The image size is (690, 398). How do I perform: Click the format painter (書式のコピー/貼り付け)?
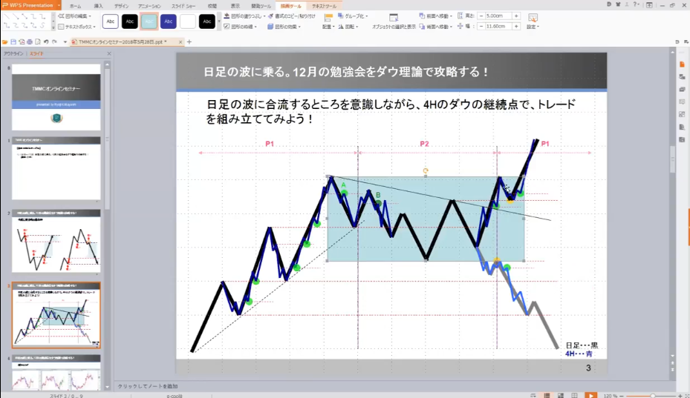click(x=293, y=15)
